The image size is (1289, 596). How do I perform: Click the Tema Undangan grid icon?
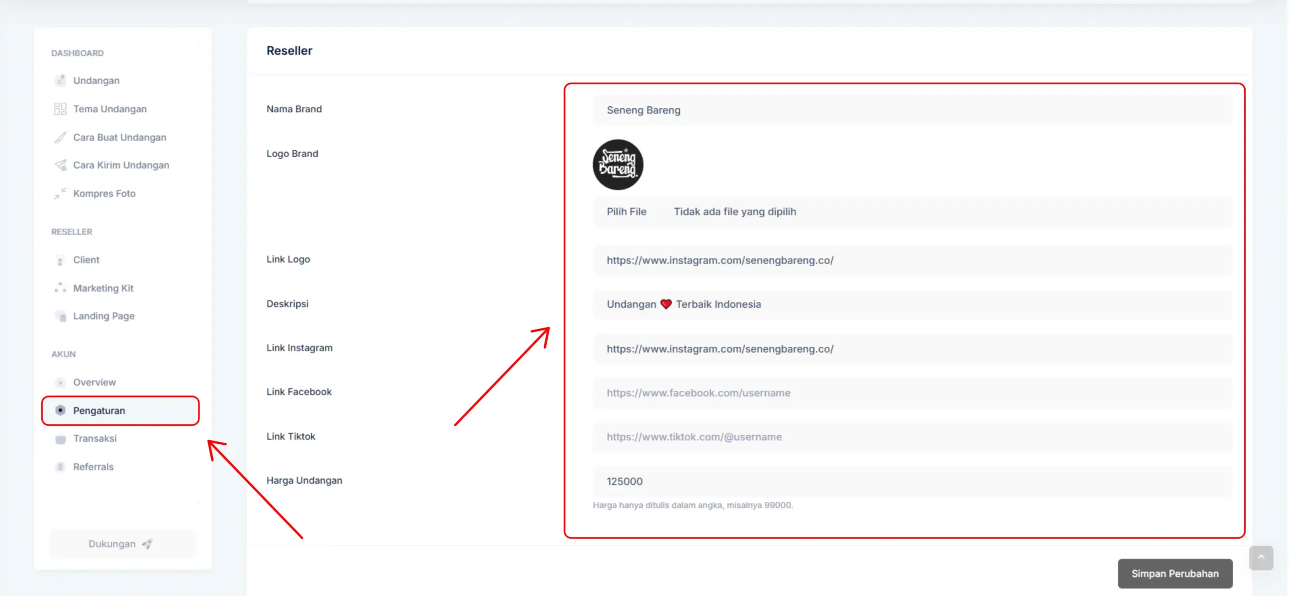[x=60, y=109]
